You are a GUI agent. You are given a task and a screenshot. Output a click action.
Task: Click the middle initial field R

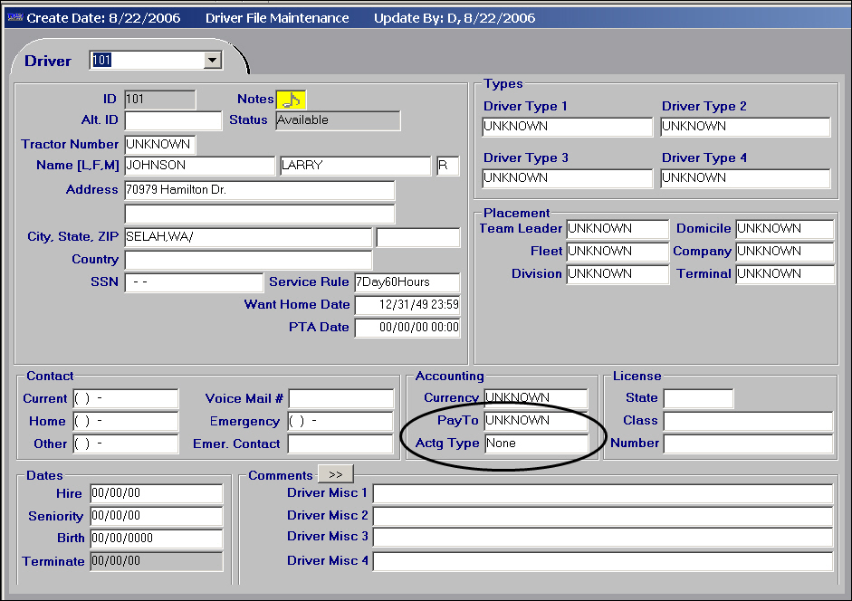[x=448, y=166]
